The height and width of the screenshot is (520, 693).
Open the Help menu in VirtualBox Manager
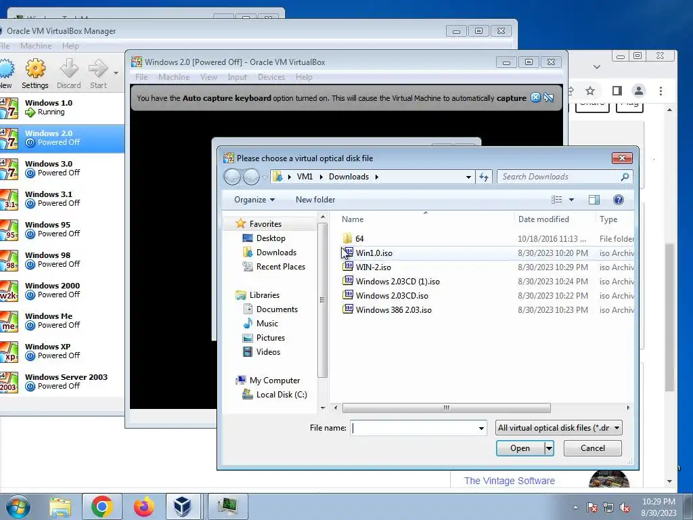pyautogui.click(x=70, y=46)
